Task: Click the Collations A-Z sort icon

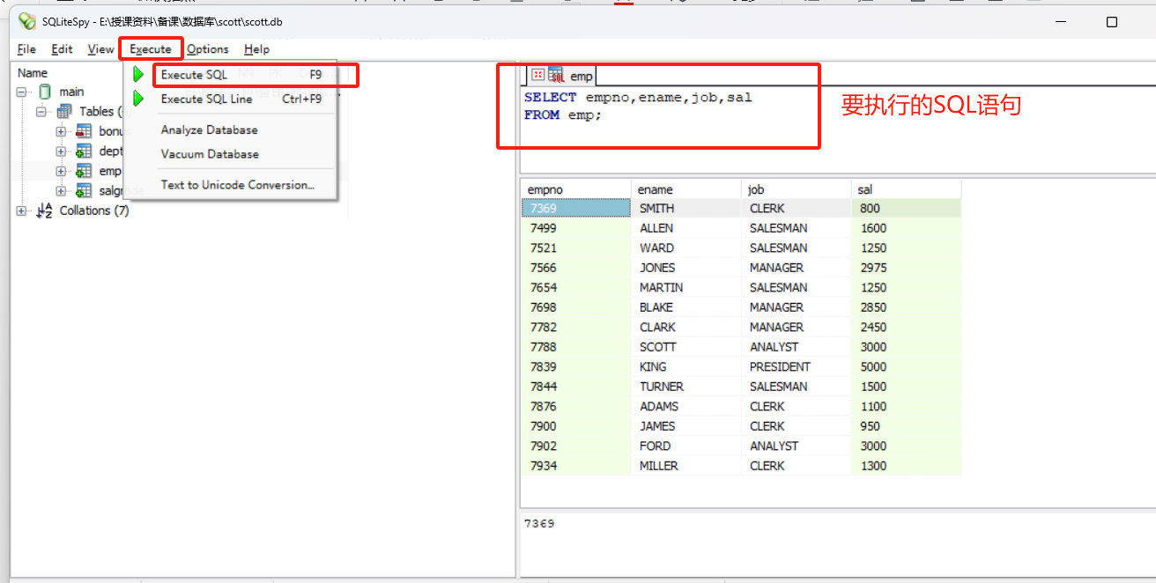Action: click(x=42, y=210)
